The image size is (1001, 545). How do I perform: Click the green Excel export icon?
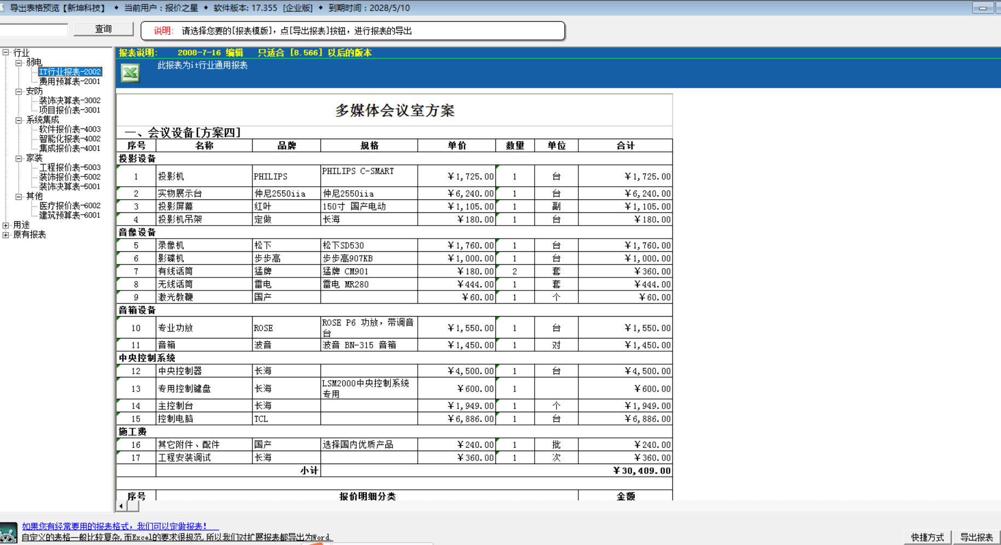pyautogui.click(x=130, y=73)
